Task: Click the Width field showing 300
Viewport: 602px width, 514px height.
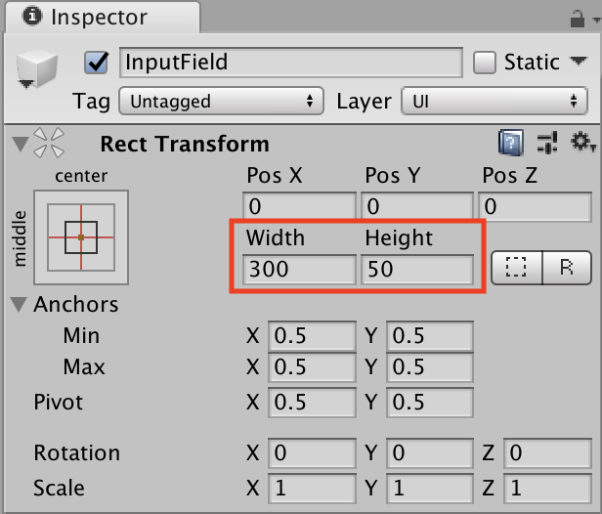Action: (x=298, y=269)
